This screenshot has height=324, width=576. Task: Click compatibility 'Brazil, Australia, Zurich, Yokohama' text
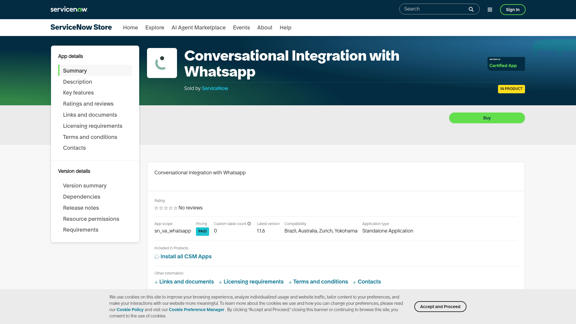(x=321, y=231)
